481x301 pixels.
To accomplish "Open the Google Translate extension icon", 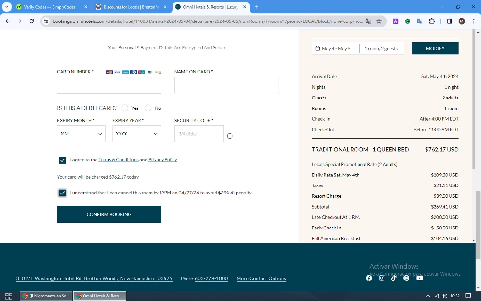I will (x=419, y=21).
